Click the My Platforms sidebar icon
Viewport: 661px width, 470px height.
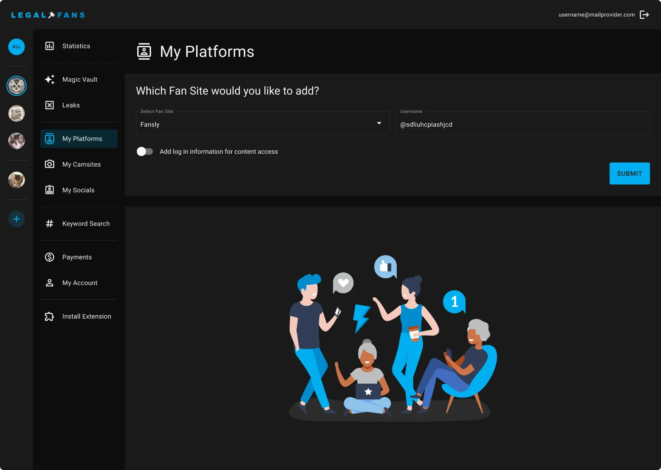[x=50, y=138]
